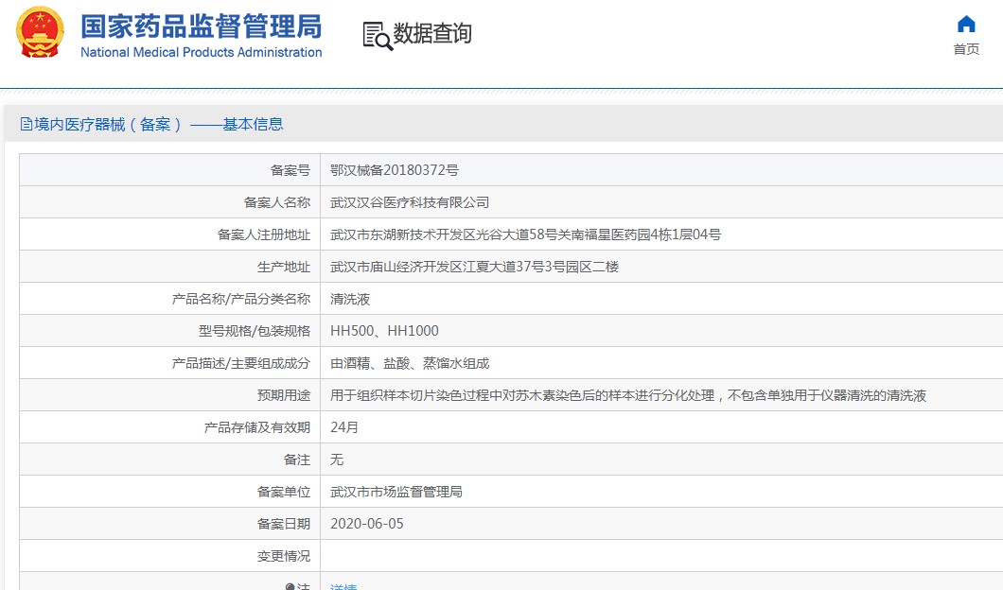Select the 变更情况 label
The image size is (1003, 590).
point(283,556)
